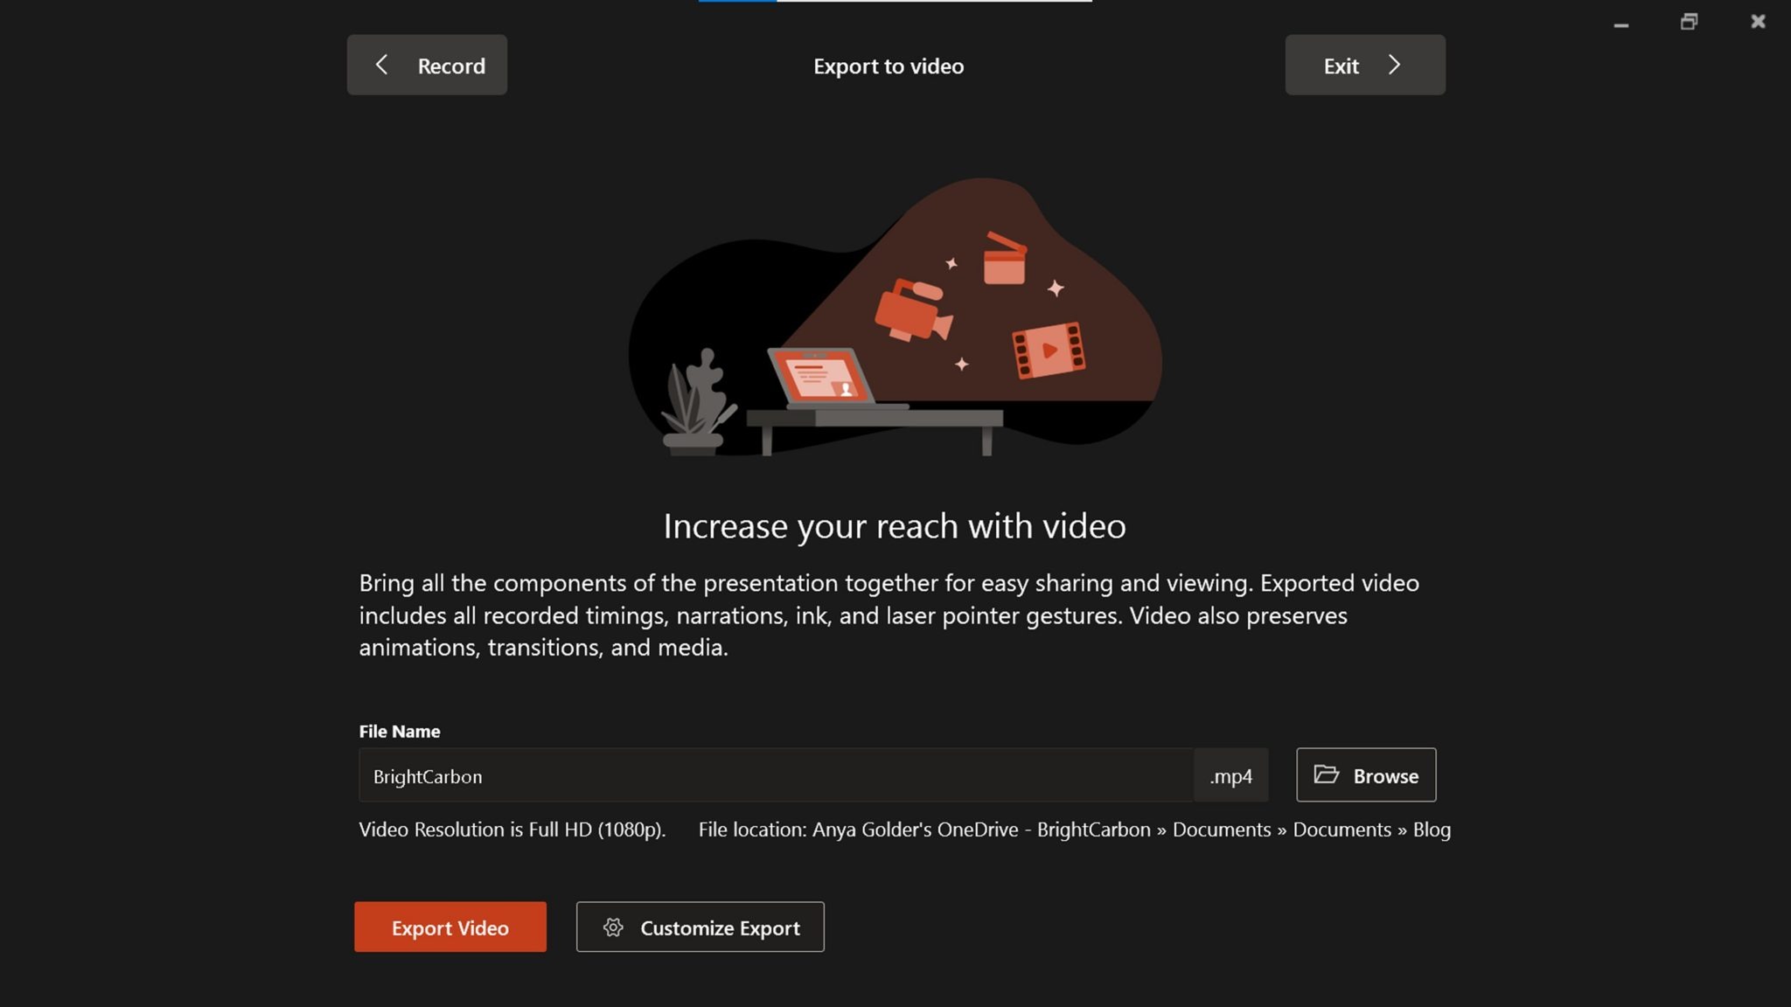The width and height of the screenshot is (1791, 1007).
Task: Click the back chevron beside Record
Action: pos(382,65)
